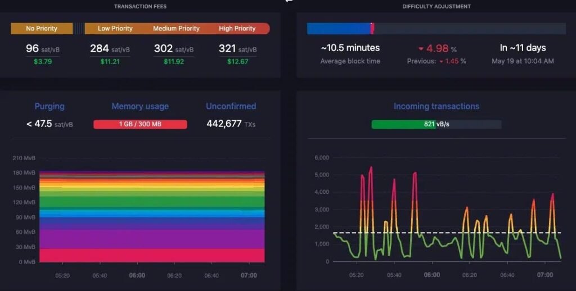Open the Transaction Fees heading
The height and width of the screenshot is (291, 576).
(140, 7)
